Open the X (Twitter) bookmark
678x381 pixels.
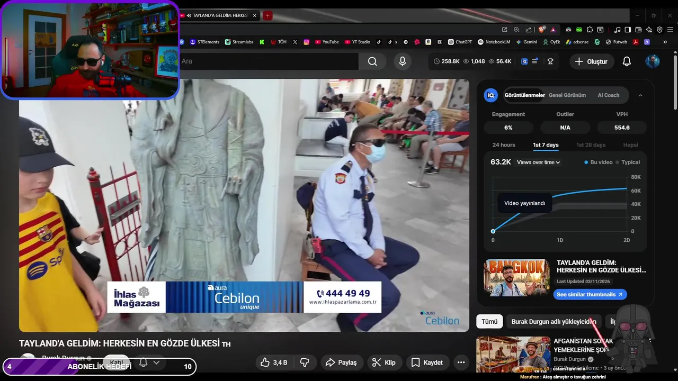295,42
